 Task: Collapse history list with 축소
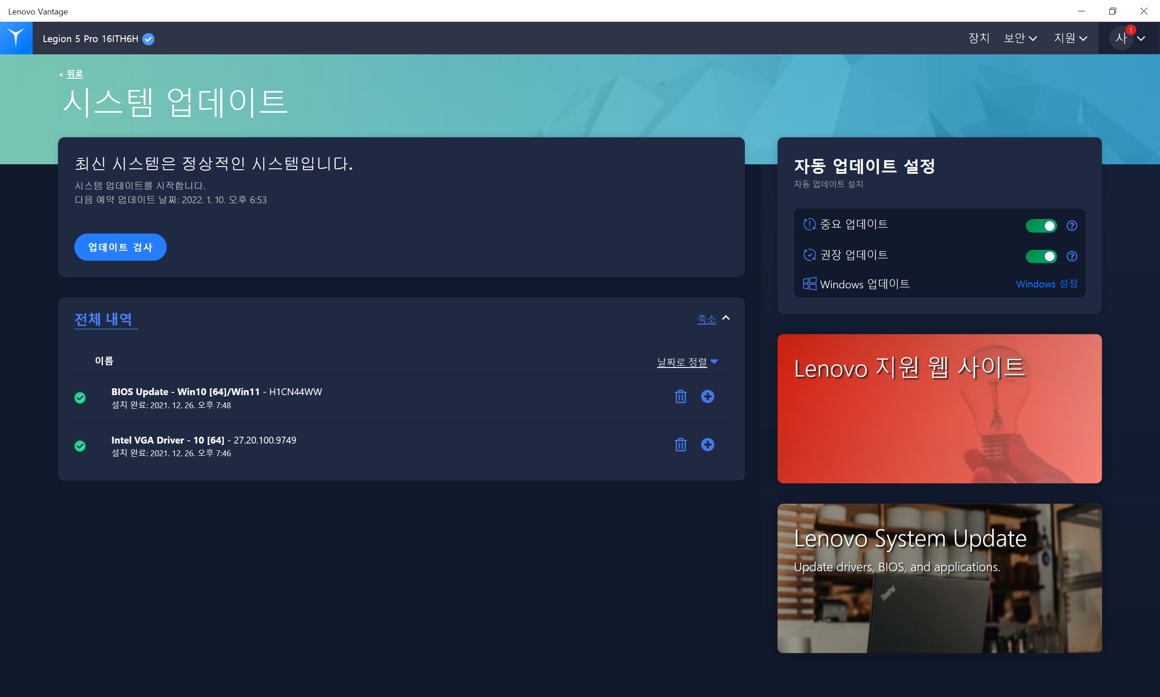(x=706, y=319)
